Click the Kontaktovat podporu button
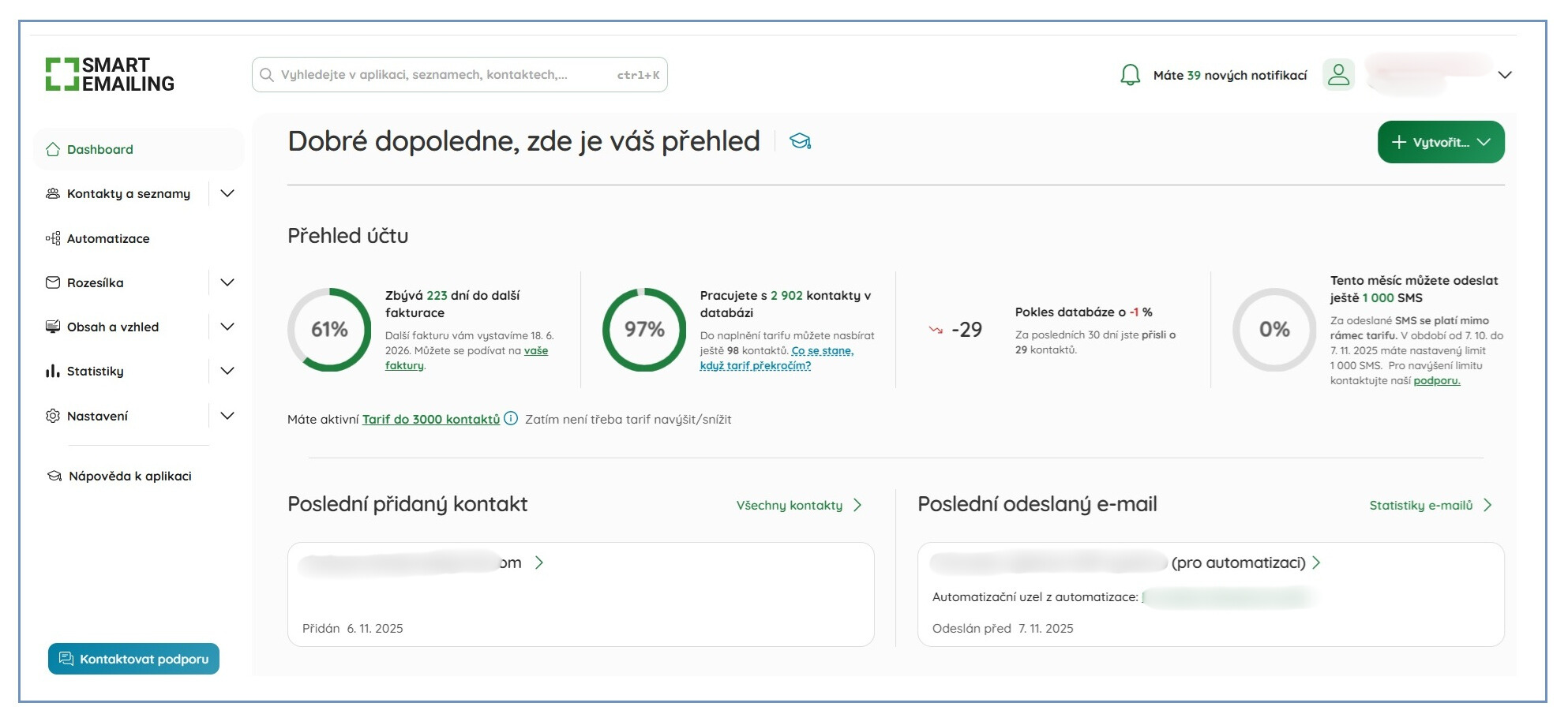The width and height of the screenshot is (1568, 725). click(x=133, y=659)
